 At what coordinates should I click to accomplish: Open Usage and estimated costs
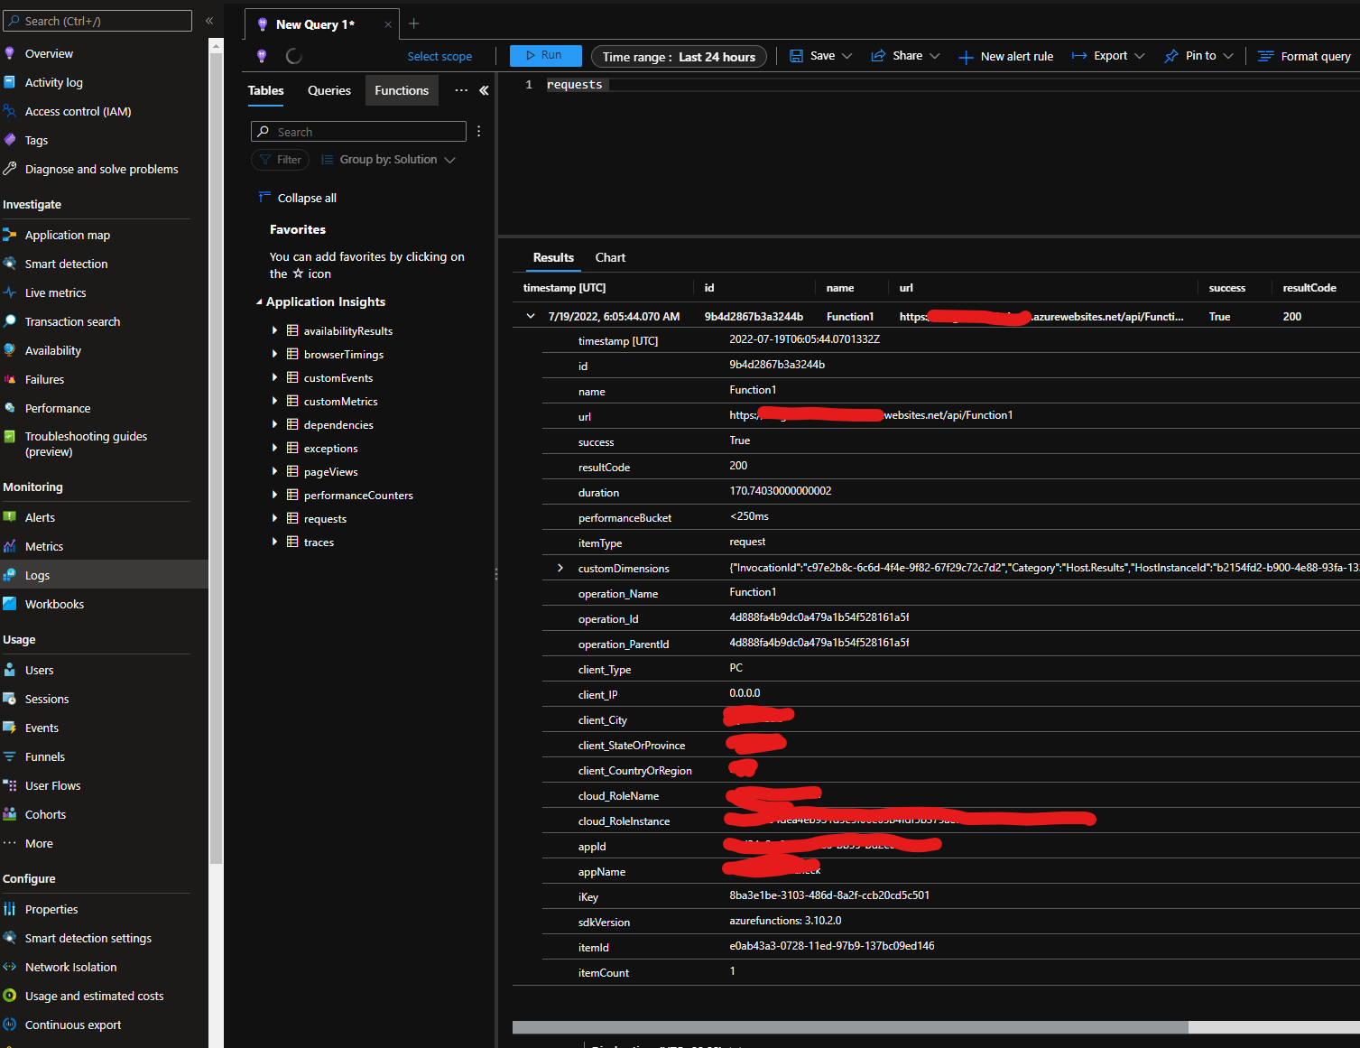[94, 997]
